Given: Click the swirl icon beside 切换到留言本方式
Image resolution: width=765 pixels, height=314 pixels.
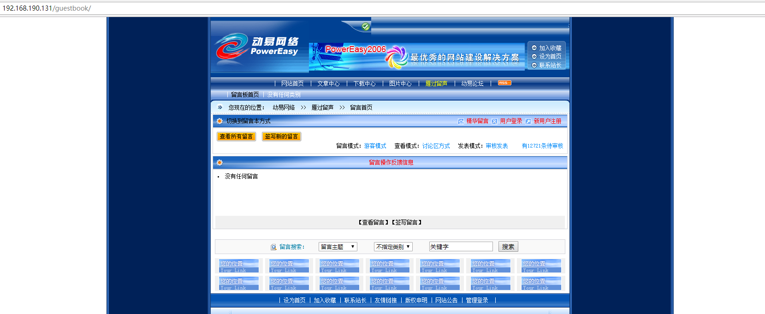Looking at the screenshot, I should tap(219, 121).
